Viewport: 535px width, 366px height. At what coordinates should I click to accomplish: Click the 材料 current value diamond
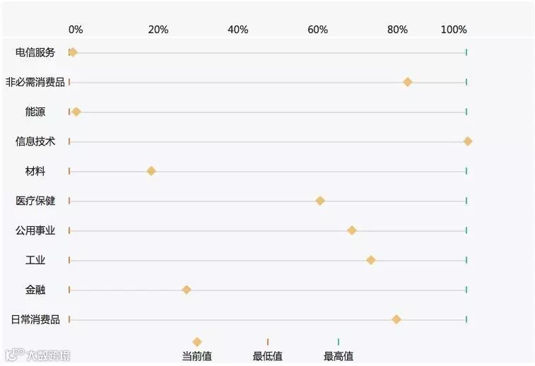pos(151,171)
